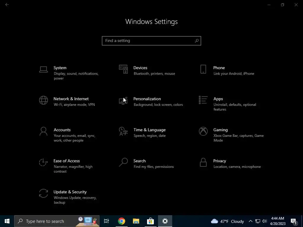Click the Update & Security refresh icon

pos(43,193)
